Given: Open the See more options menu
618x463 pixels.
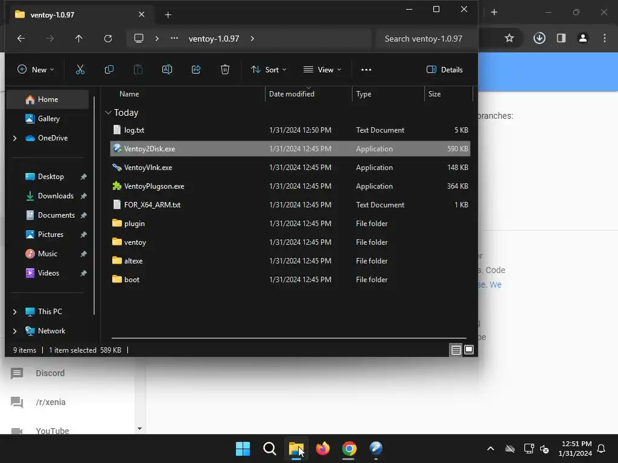Looking at the screenshot, I should tap(366, 70).
